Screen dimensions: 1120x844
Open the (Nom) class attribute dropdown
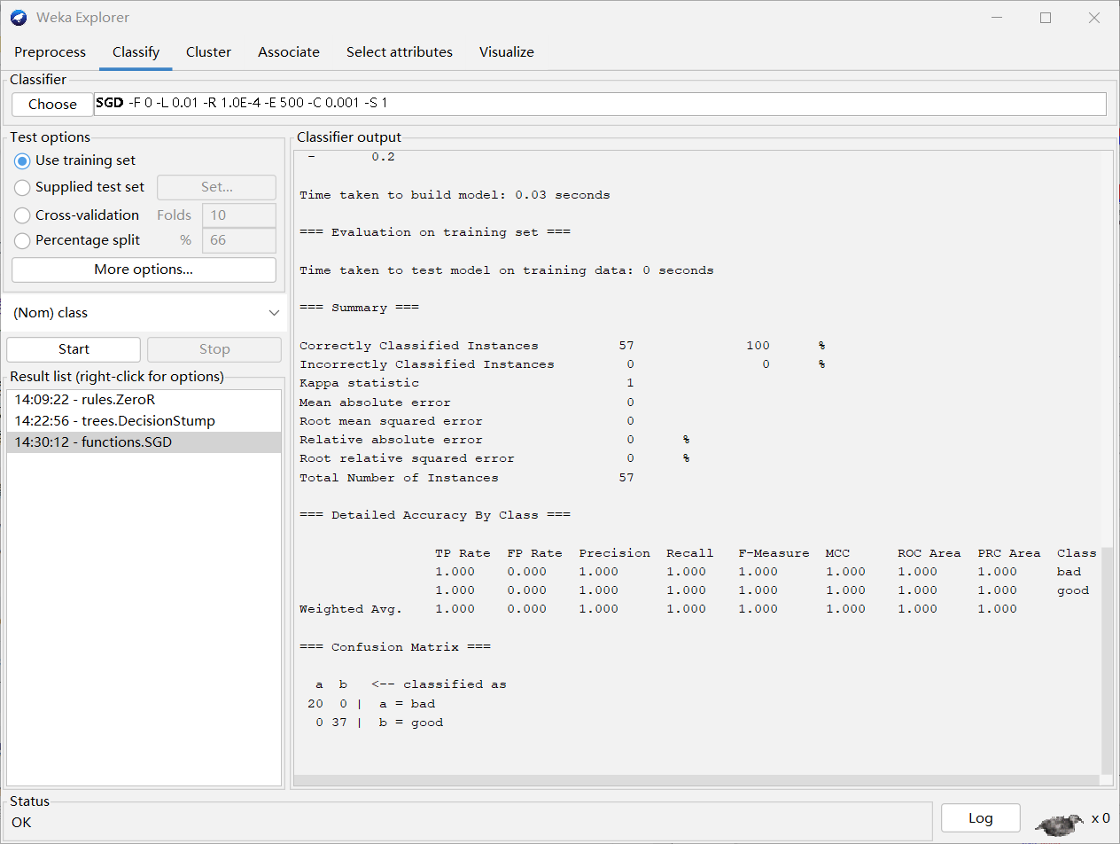pos(144,313)
